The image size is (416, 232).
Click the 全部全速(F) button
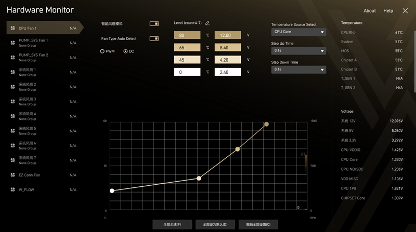tap(172, 224)
